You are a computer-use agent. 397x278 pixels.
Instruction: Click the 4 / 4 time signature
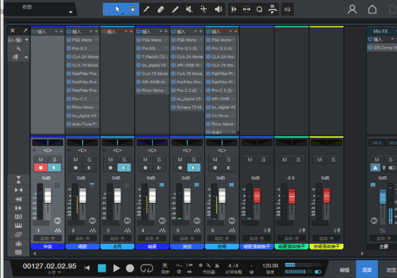(x=233, y=266)
